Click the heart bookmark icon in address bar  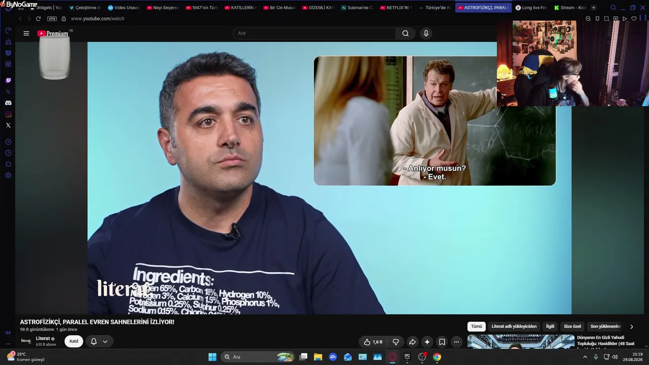[634, 19]
